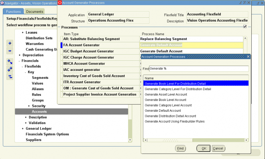Select Generate Category Level For Distribution Detail
The height and width of the screenshot is (159, 265).
178,89
